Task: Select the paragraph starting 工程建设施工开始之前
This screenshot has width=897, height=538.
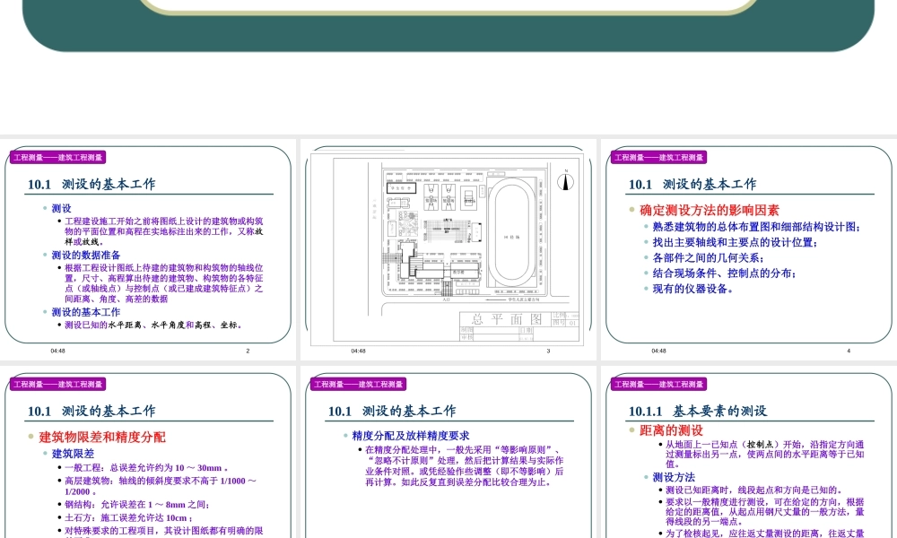Action: [163, 231]
